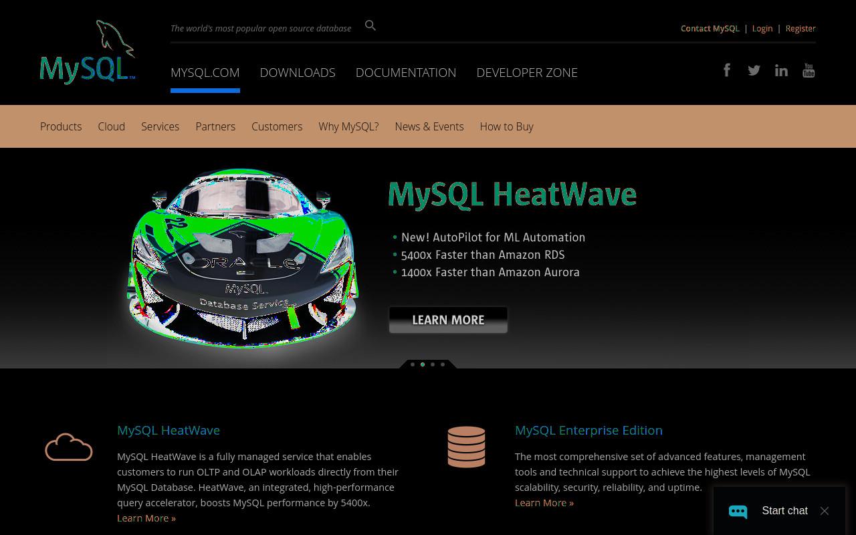Open the MySQL Twitter icon
Viewport: 856px width, 535px height.
click(x=754, y=70)
